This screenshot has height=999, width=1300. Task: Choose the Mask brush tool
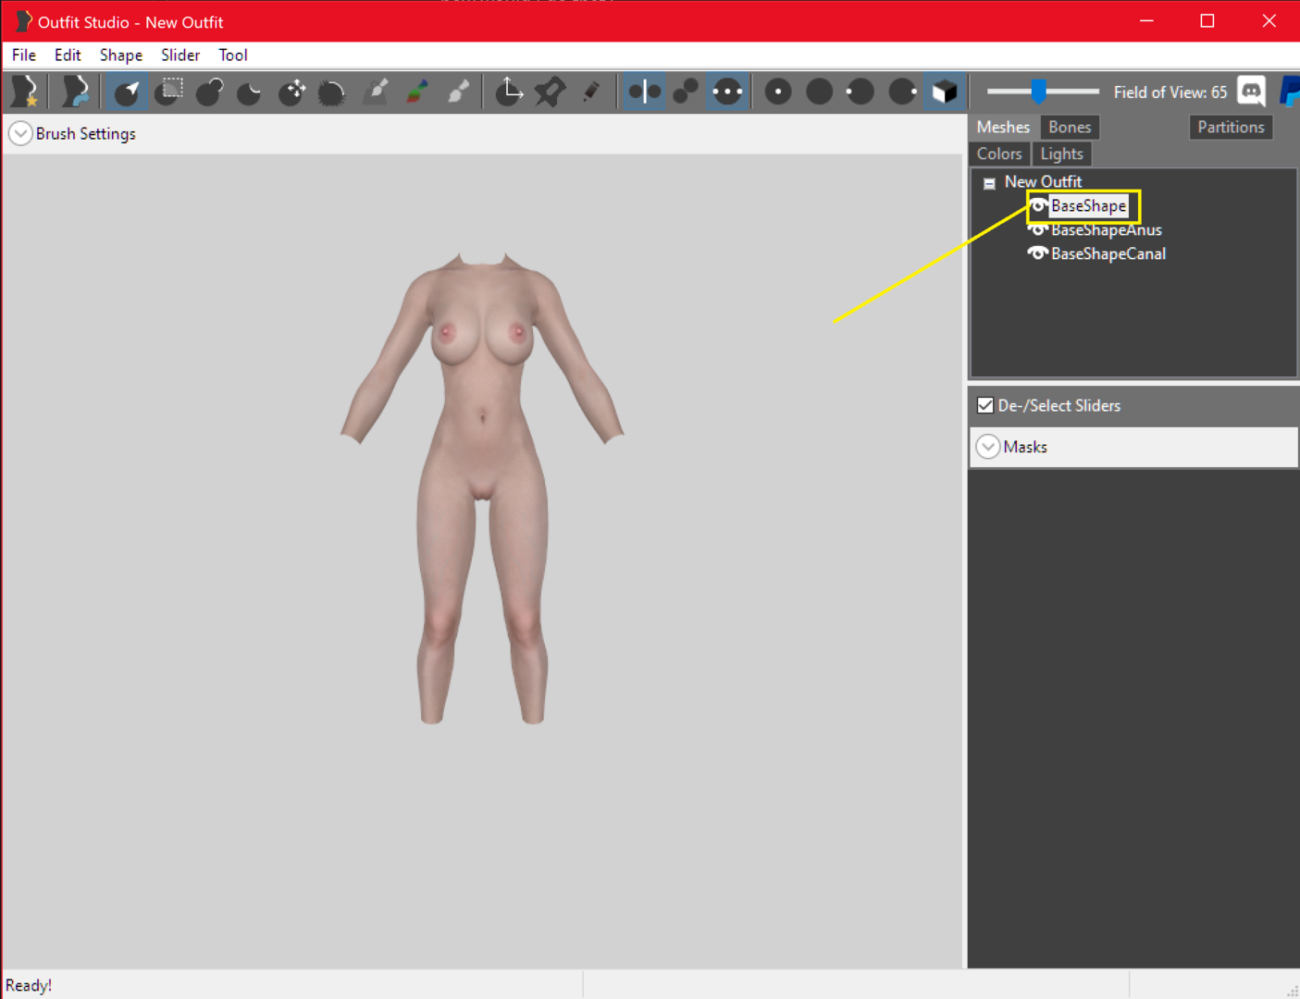(x=169, y=92)
